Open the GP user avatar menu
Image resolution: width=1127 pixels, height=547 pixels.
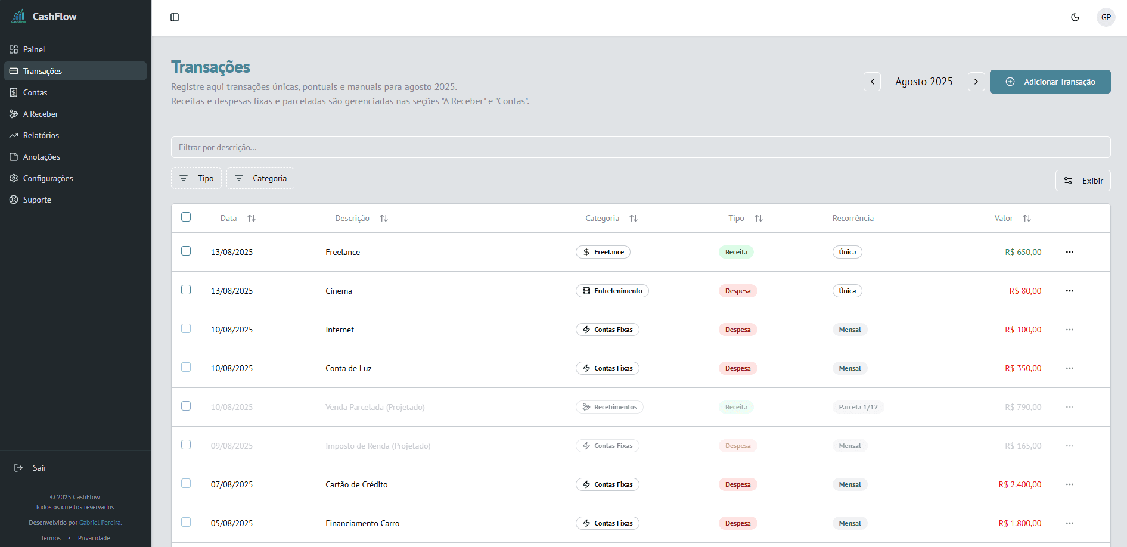click(1106, 17)
